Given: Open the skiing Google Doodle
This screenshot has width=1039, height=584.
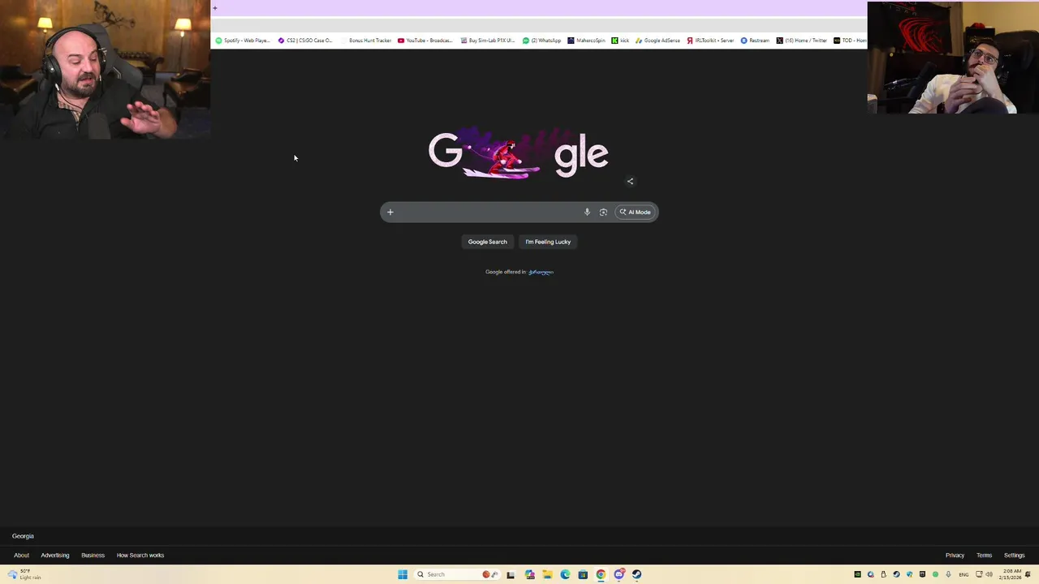Looking at the screenshot, I should tap(519, 152).
